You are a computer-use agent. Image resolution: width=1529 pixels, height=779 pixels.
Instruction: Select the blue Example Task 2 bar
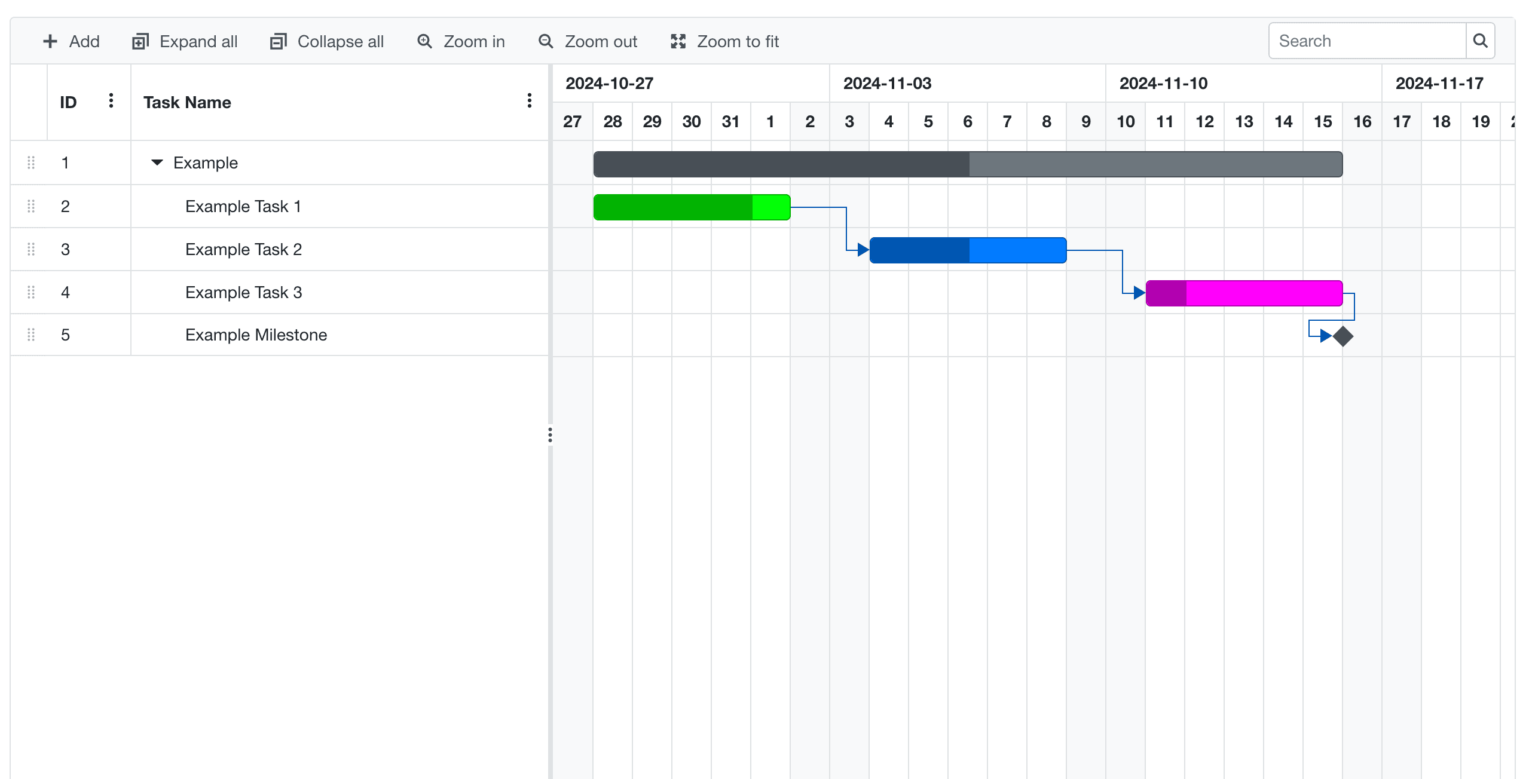(x=967, y=250)
